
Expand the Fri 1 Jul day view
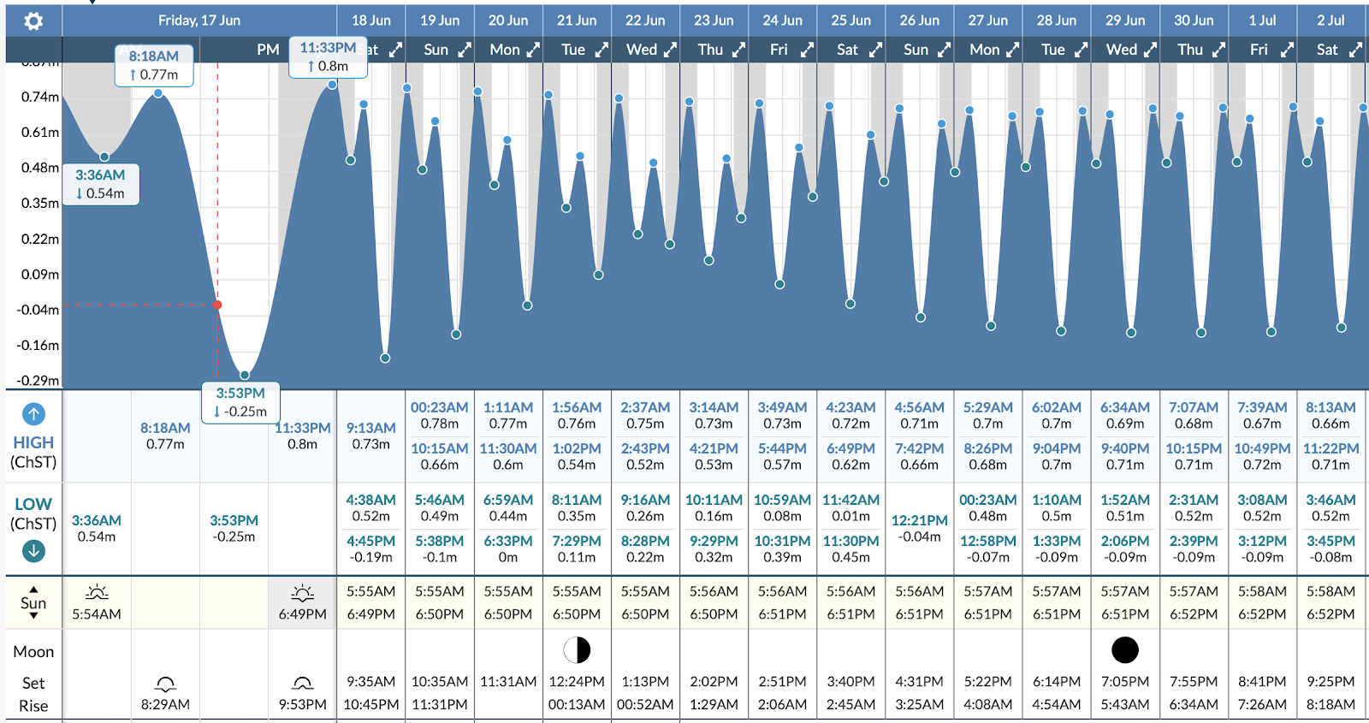(x=1287, y=50)
